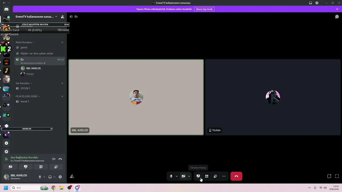
Task: Open File Explorer from the taskbar
Action: pyautogui.click(x=61, y=188)
